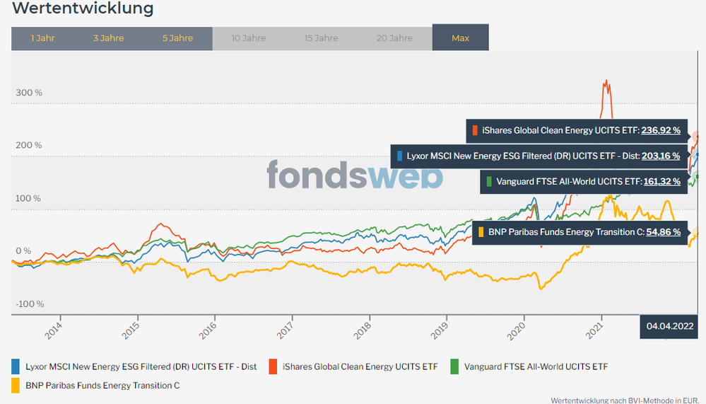
Task: Hide iShares Global Clean Energy legend entry
Action: point(360,367)
